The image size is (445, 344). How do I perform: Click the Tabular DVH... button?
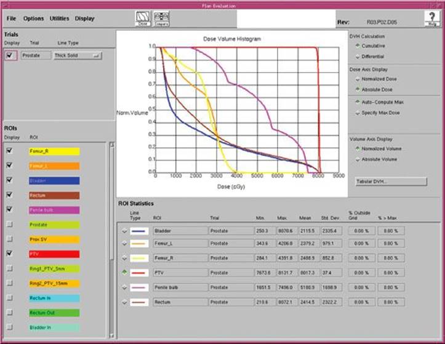[x=391, y=182]
